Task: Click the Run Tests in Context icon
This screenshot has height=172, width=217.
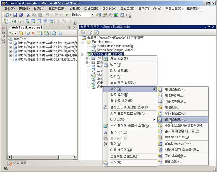Action: pos(14,21)
